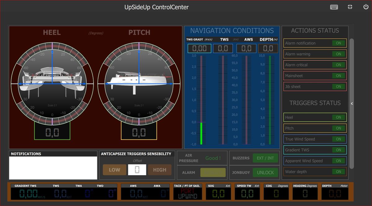The height and width of the screenshot is (206, 372).
Task: Click the TWS GRADT vertical bar gauge
Action: [x=201, y=100]
